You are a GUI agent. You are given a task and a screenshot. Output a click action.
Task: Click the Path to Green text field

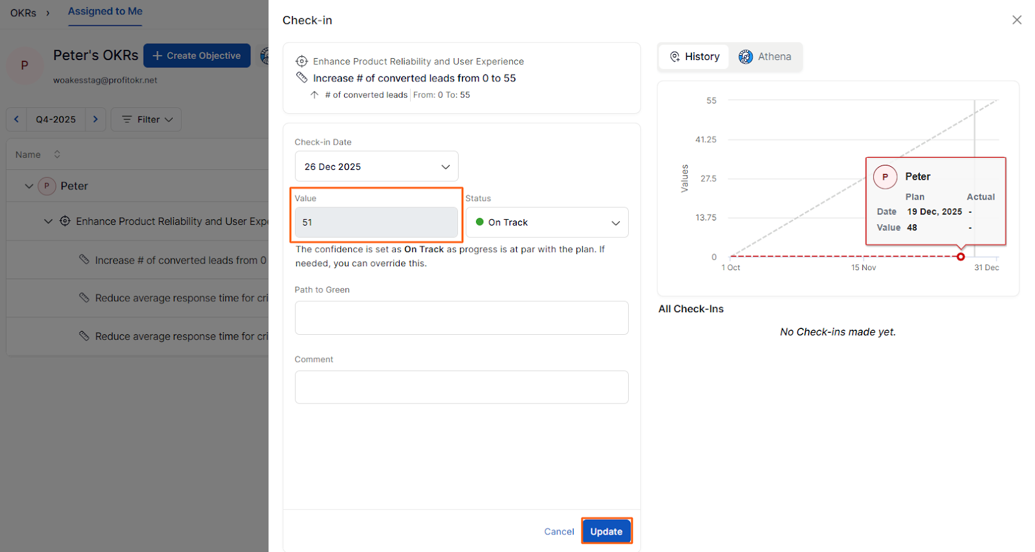(462, 318)
